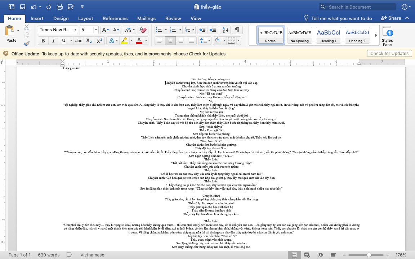Toggle bold formatting

coord(43,41)
